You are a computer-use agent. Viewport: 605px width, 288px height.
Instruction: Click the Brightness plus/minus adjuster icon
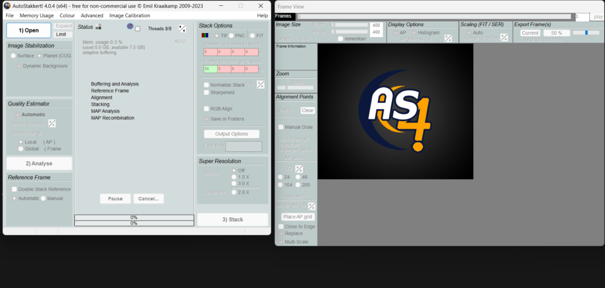coord(448,38)
